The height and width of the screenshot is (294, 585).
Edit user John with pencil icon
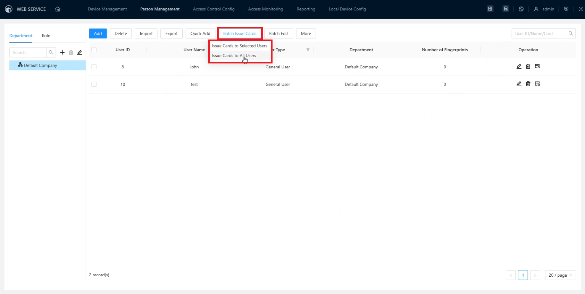pyautogui.click(x=519, y=66)
